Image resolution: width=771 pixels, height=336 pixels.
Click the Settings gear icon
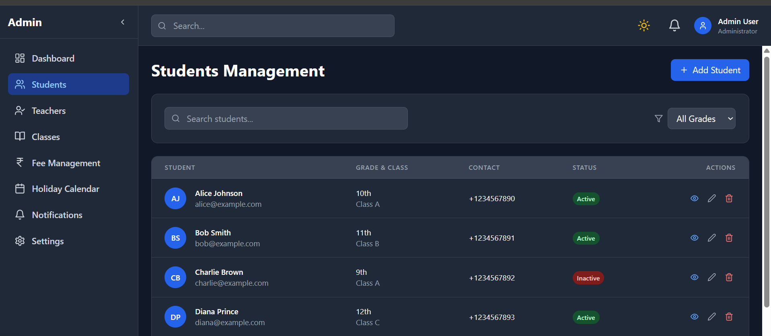[x=20, y=241]
